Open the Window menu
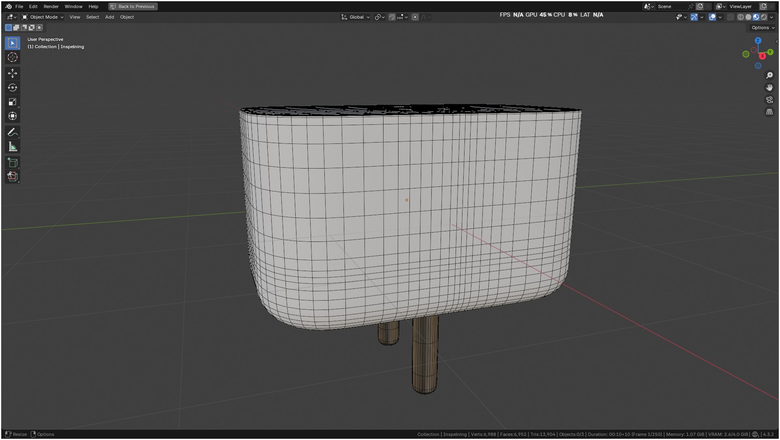 click(x=73, y=6)
